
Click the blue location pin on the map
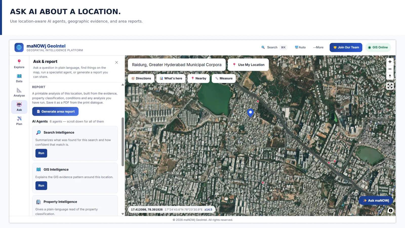[250, 113]
